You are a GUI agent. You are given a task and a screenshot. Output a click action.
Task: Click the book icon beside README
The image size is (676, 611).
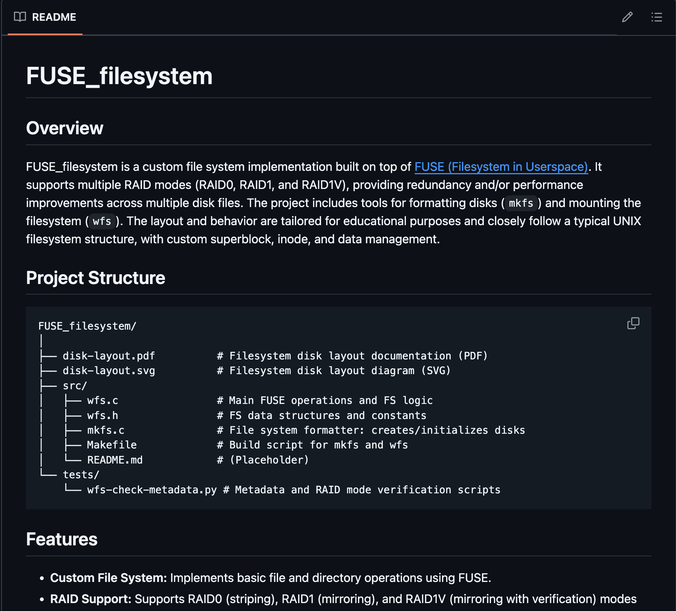(19, 17)
